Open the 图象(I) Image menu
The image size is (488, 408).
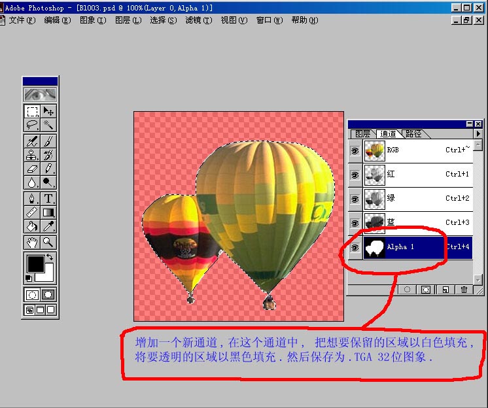coord(93,20)
